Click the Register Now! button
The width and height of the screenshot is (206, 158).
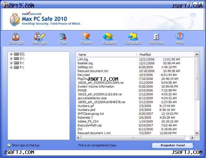172,145
